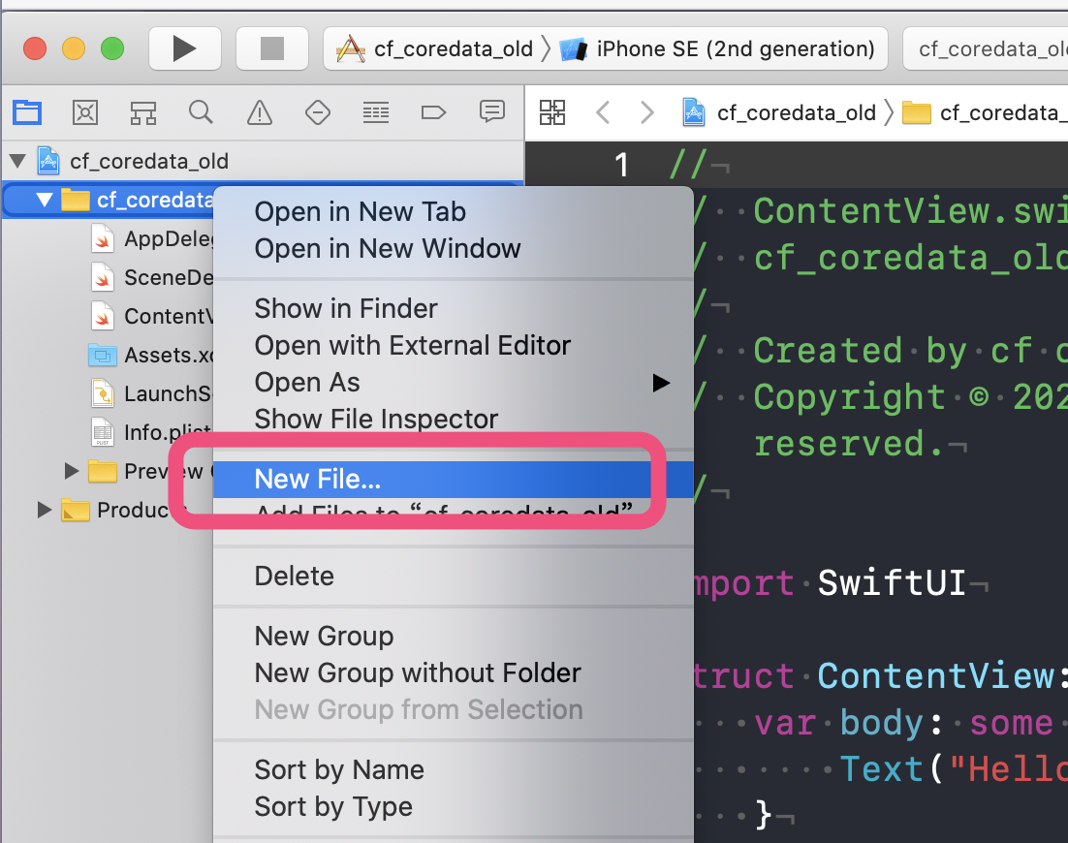
Task: Choose Show in Finder
Action: [453, 308]
